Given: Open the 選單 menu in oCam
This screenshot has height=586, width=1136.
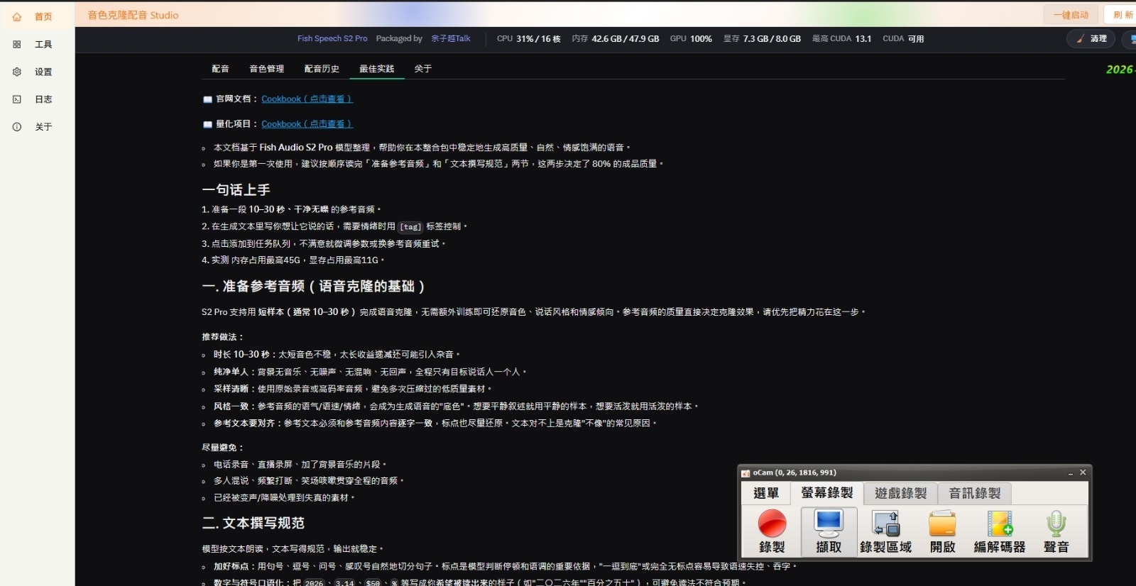Looking at the screenshot, I should (x=765, y=493).
